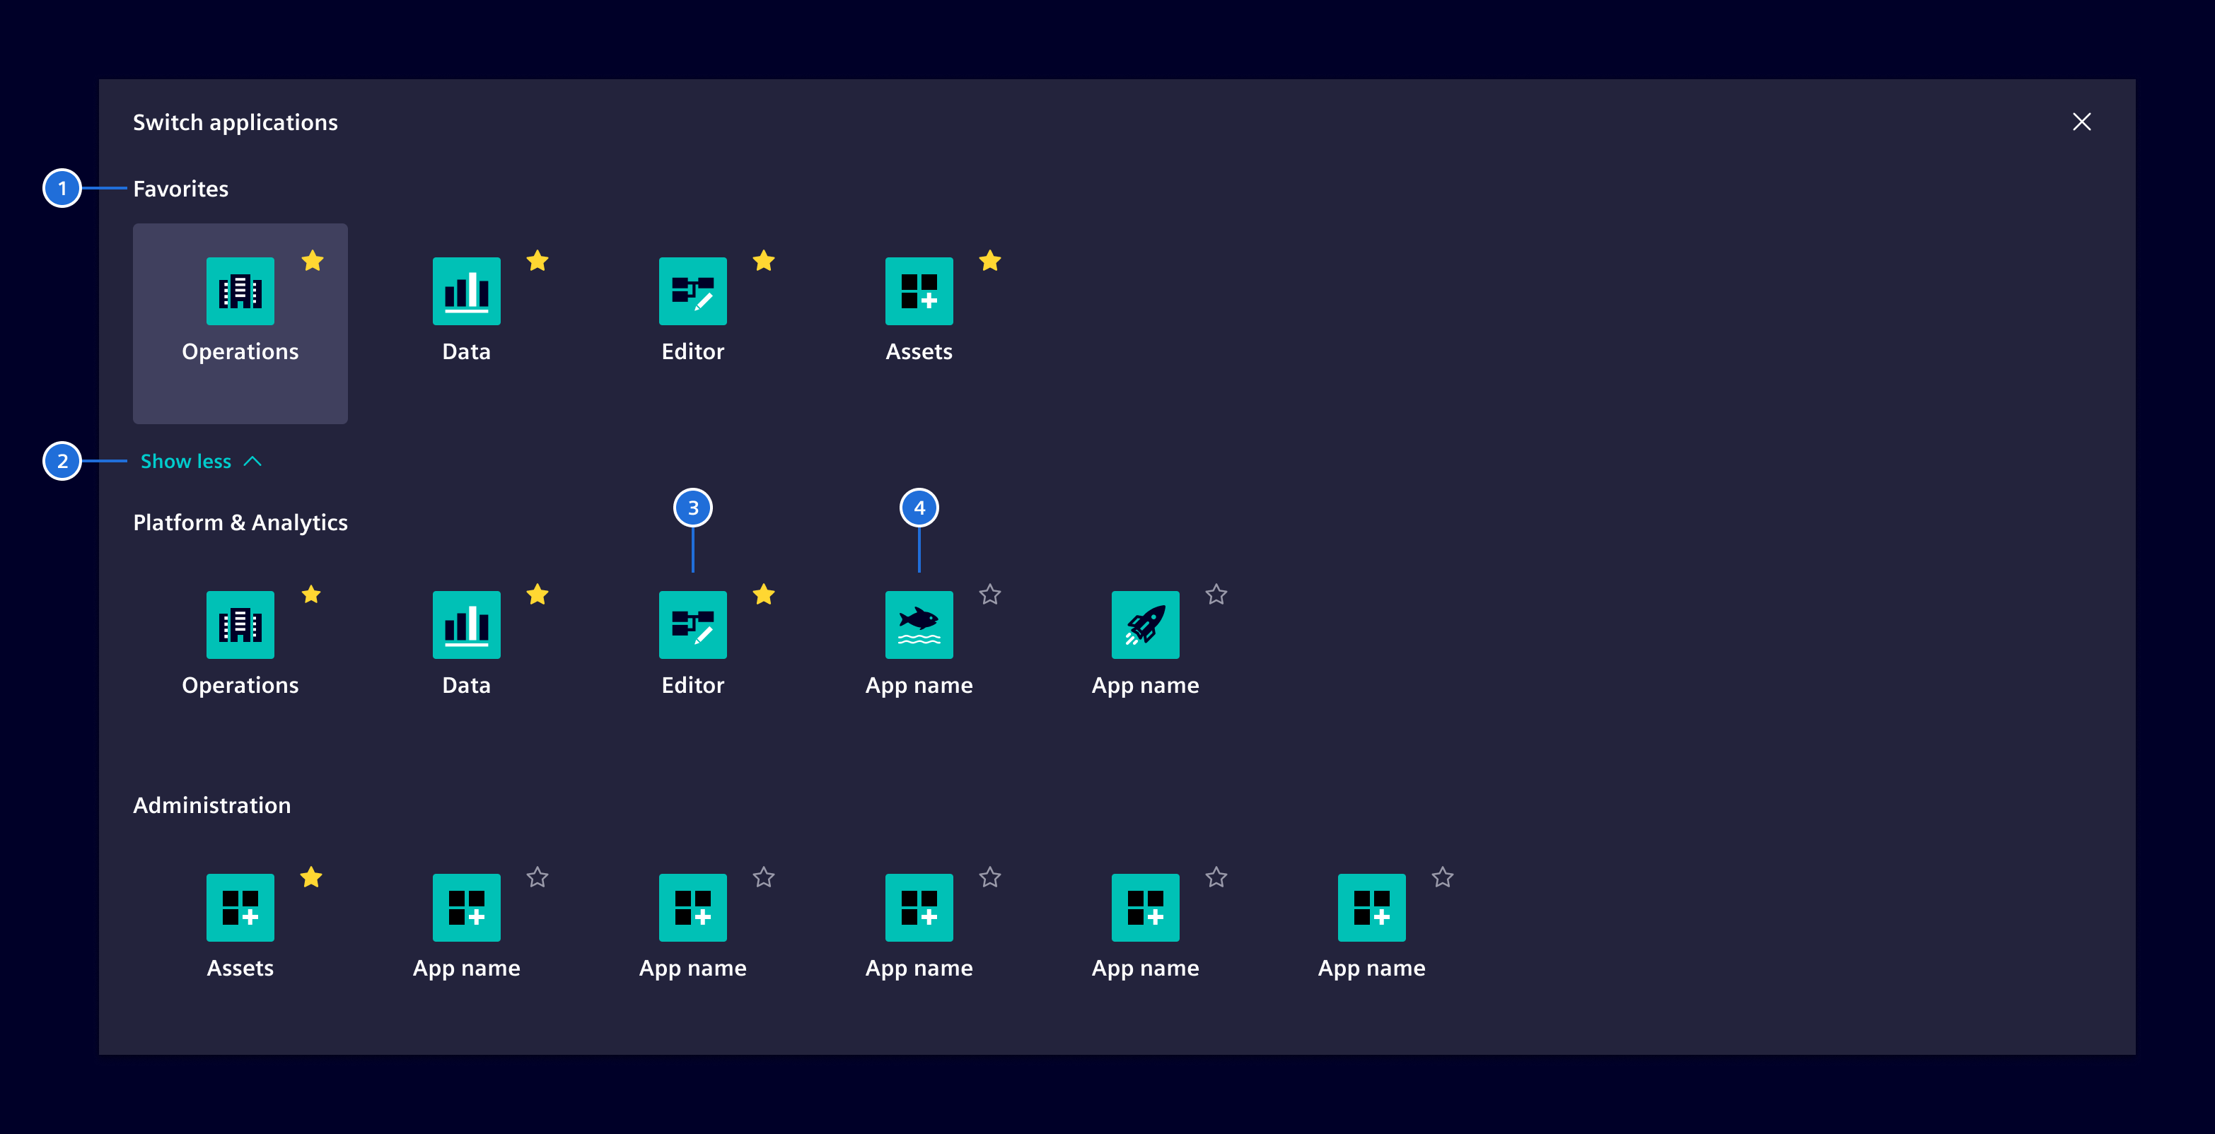Open the Data app under Platform & Analytics
The height and width of the screenshot is (1134, 2215).
(465, 625)
